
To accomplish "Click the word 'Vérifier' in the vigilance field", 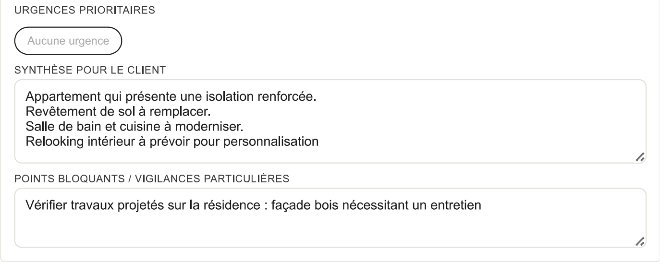I will click(45, 205).
